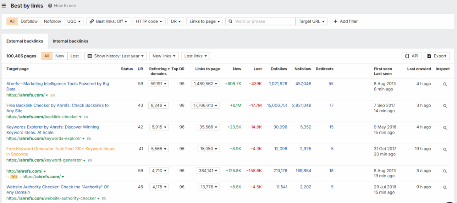Sort by Top DR column header

tap(178, 69)
